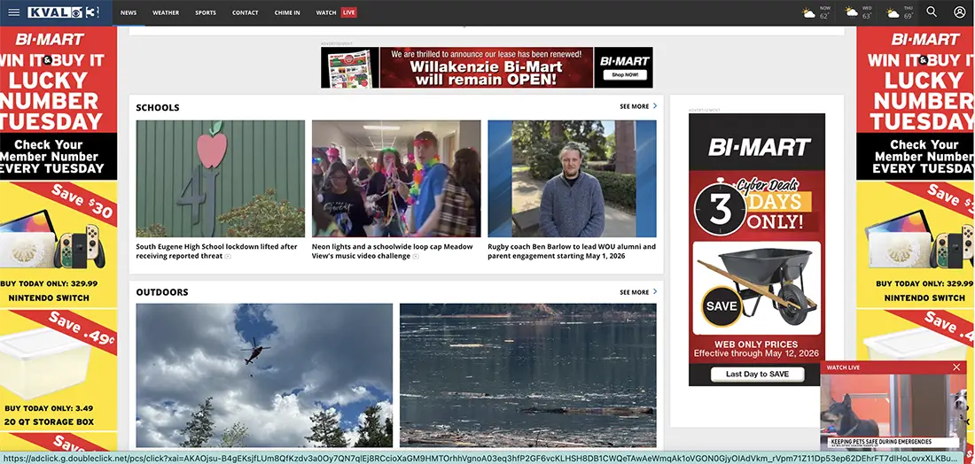This screenshot has width=975, height=464.
Task: Open the Contact menu item
Action: coord(245,12)
